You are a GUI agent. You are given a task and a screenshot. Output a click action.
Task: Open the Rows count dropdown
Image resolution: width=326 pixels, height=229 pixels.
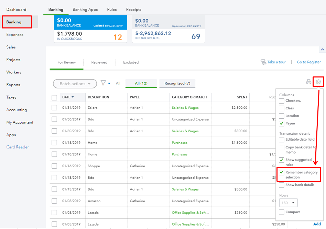[289, 203]
